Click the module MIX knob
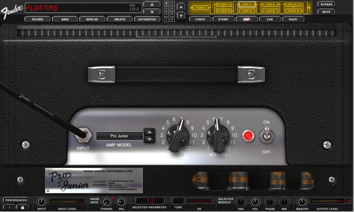Screen dimensions: 354x212 [284, 202]
